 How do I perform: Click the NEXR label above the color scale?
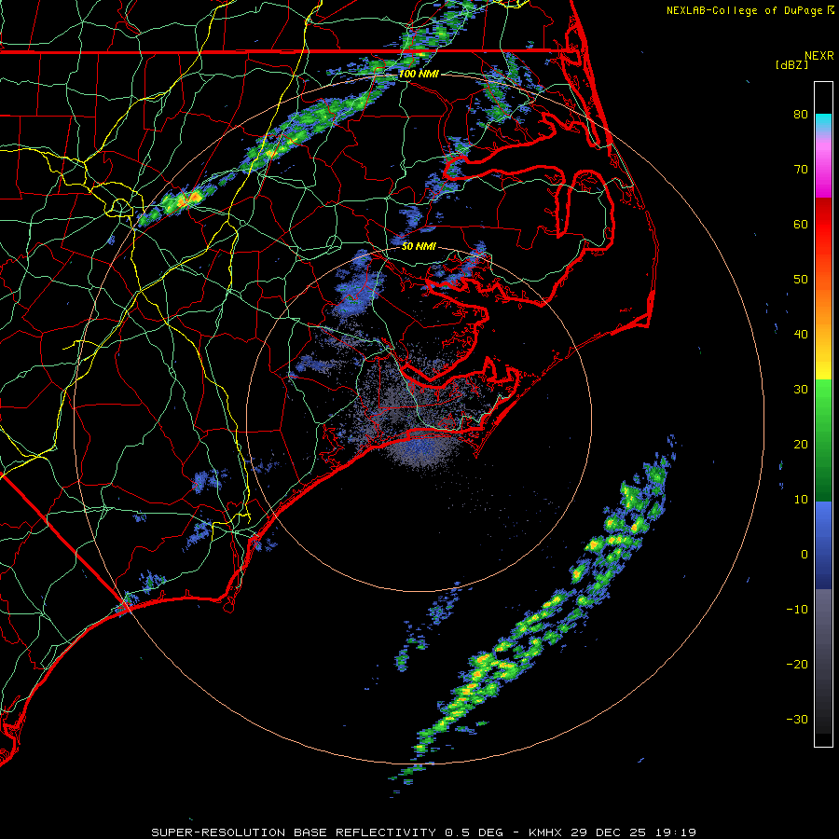(819, 56)
